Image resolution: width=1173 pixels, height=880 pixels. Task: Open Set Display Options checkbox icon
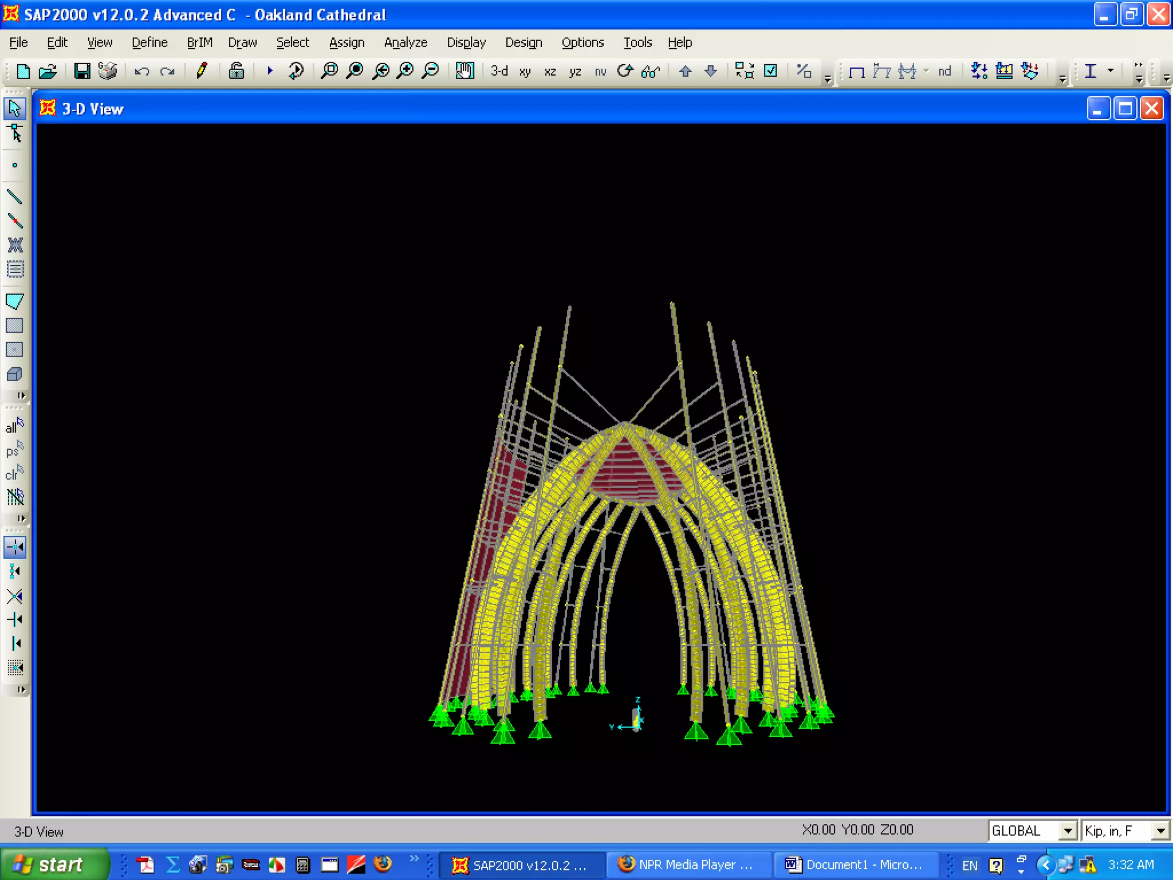(x=771, y=71)
